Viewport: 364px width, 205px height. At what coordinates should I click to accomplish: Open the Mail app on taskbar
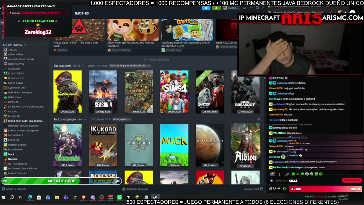tap(48, 197)
